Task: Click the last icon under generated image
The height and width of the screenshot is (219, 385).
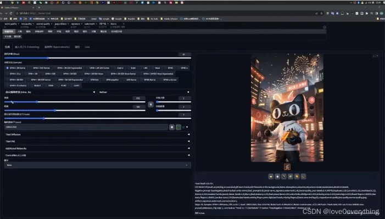Action: (x=303, y=176)
